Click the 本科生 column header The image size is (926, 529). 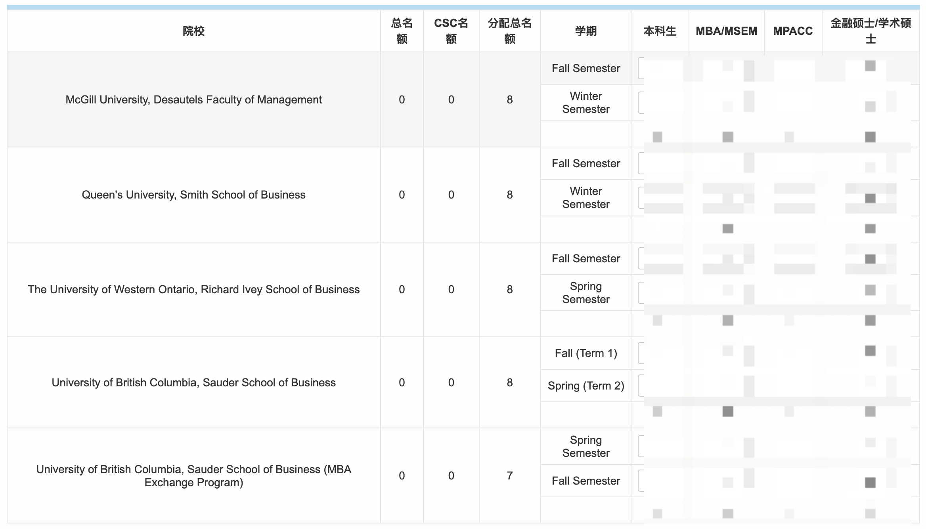(660, 31)
